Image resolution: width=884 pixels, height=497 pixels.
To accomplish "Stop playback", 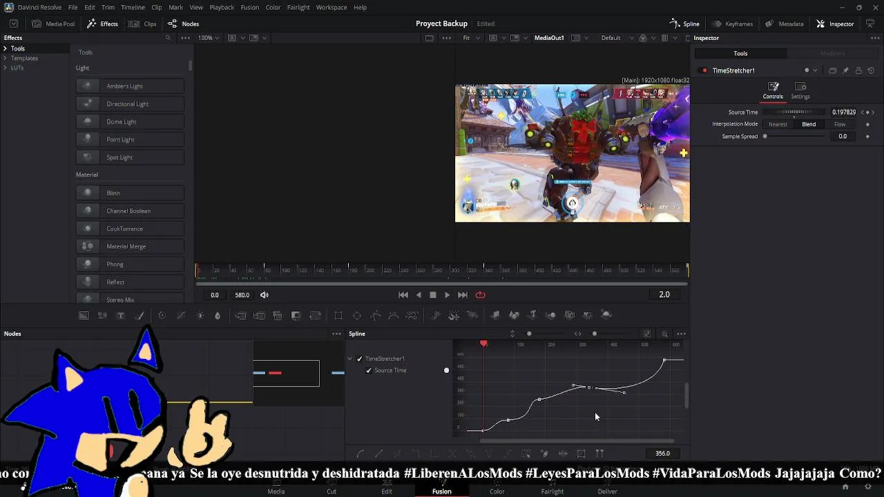I will click(432, 295).
